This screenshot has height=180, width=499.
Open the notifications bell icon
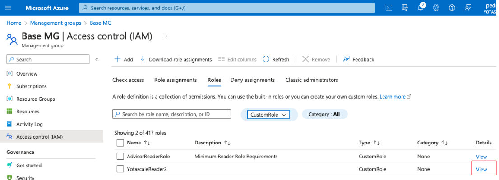click(x=420, y=8)
